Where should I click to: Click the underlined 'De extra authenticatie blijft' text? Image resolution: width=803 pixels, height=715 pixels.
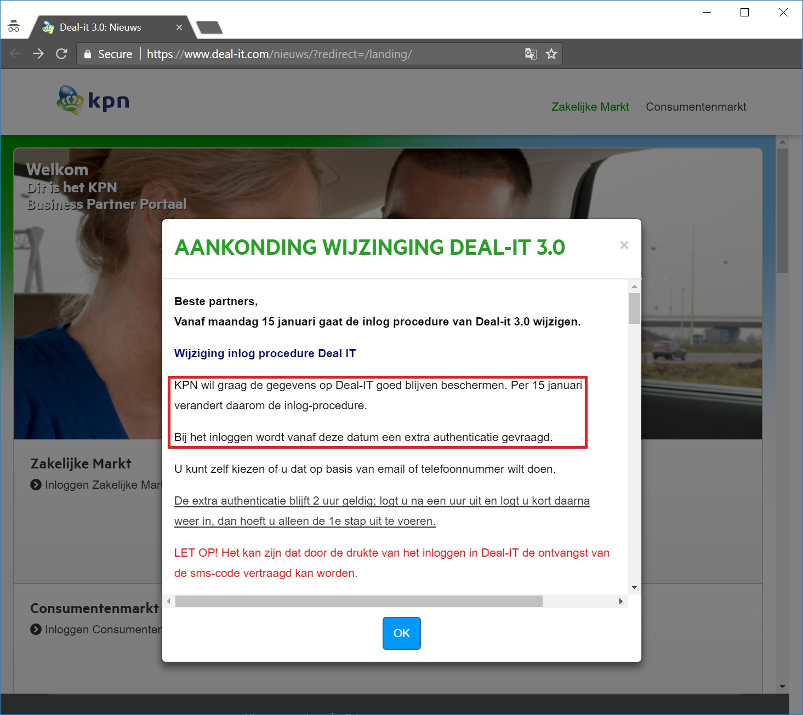point(382,511)
